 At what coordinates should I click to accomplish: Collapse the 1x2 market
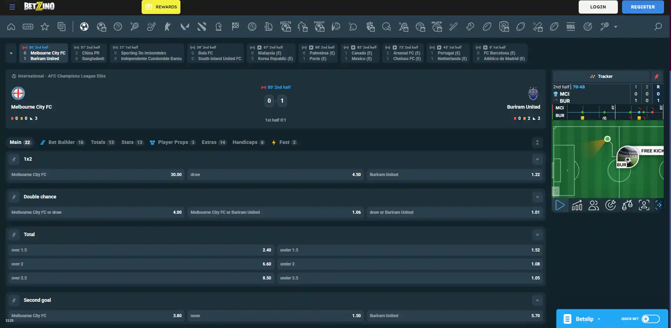point(537,159)
